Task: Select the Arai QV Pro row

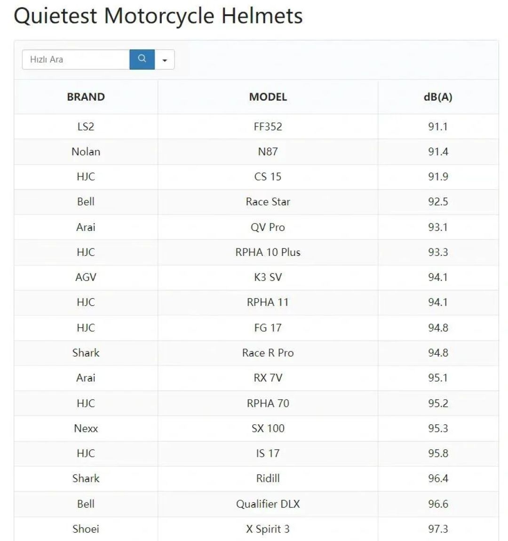Action: [256, 227]
